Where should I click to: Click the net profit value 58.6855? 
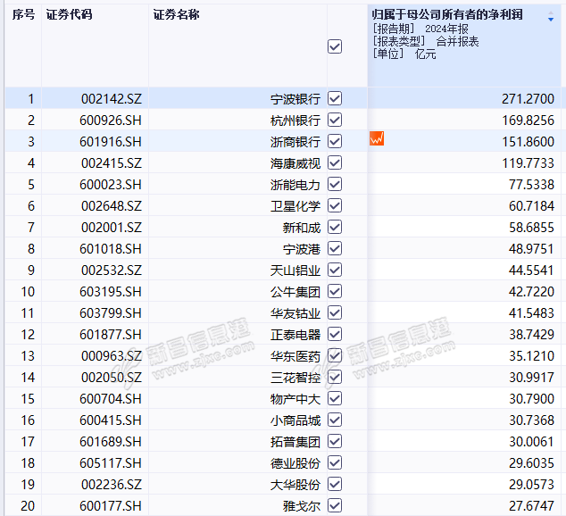coord(531,228)
